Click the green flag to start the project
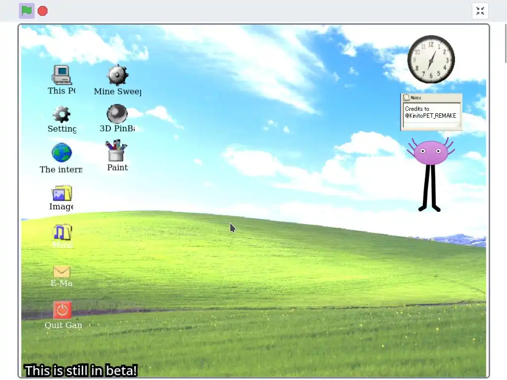 tap(27, 11)
